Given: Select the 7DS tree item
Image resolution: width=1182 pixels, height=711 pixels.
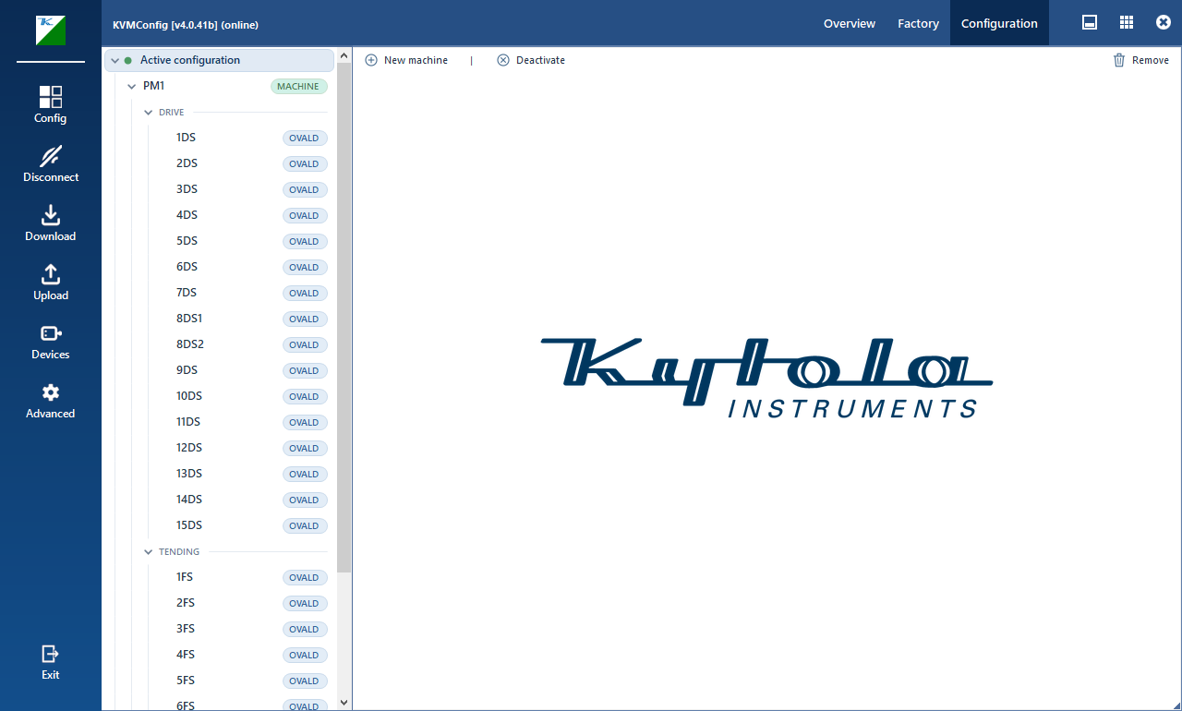Looking at the screenshot, I should (187, 293).
